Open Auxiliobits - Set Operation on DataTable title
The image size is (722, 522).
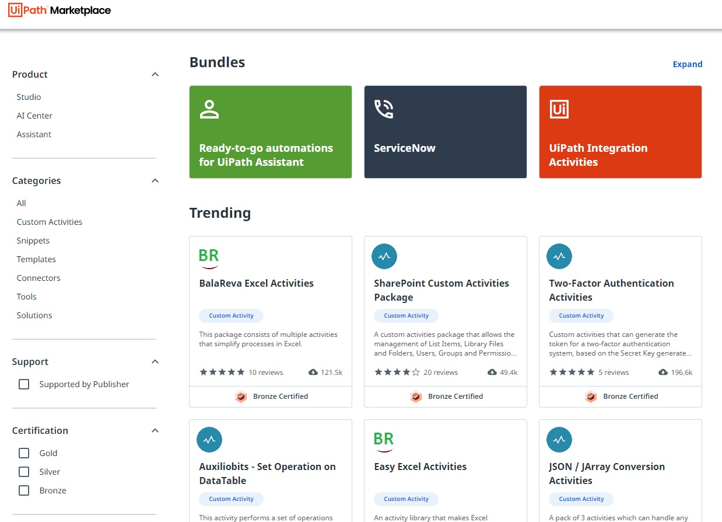click(x=268, y=474)
